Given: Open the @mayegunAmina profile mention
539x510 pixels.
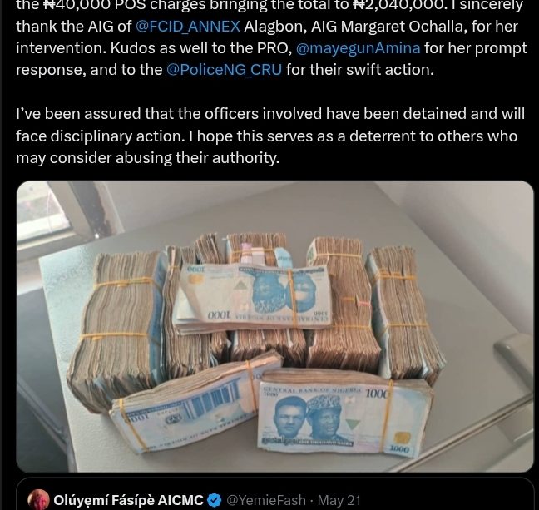Looking at the screenshot, I should click(x=358, y=47).
